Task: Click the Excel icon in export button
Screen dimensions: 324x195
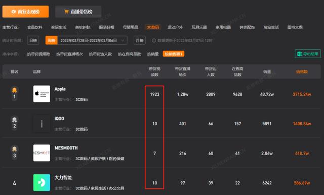Action: [300, 54]
